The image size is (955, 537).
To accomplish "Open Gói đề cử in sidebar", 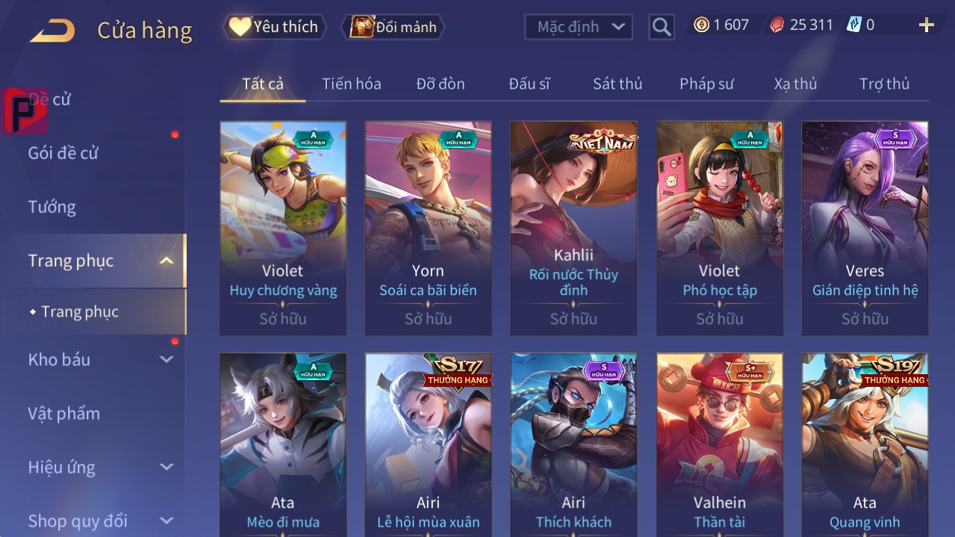I will pos(63,153).
